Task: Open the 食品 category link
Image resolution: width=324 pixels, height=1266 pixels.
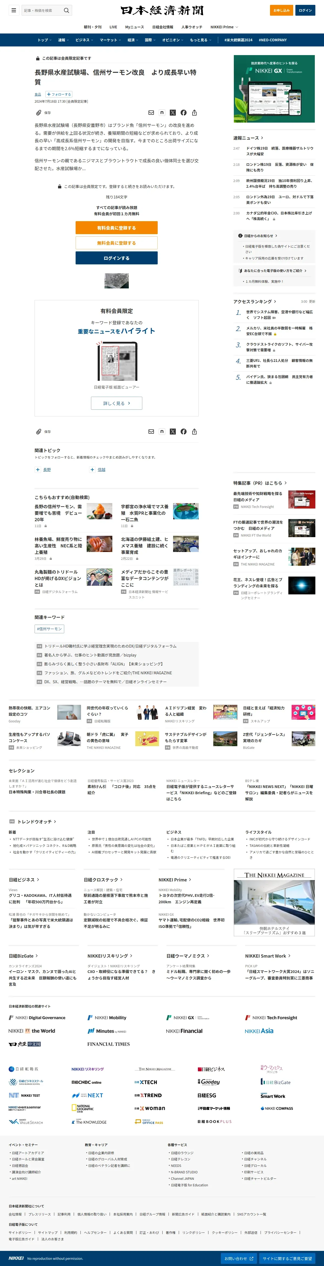Action: [x=38, y=94]
